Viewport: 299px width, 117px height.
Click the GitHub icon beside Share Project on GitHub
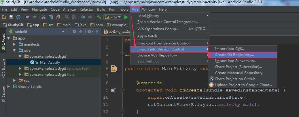pyautogui.click(x=211, y=79)
